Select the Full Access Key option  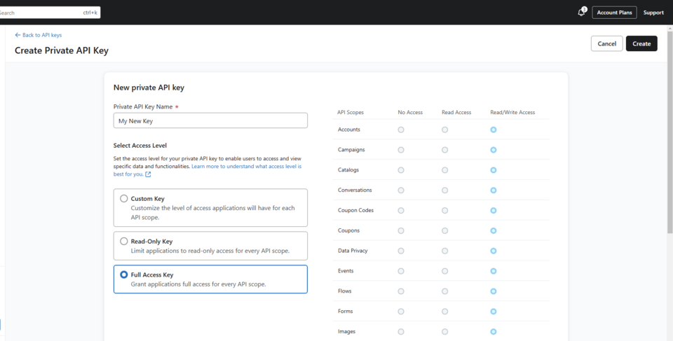[124, 275]
